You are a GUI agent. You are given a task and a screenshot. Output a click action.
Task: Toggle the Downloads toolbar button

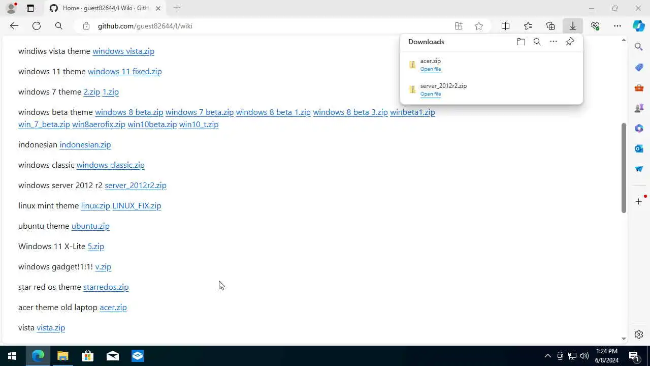point(572,26)
